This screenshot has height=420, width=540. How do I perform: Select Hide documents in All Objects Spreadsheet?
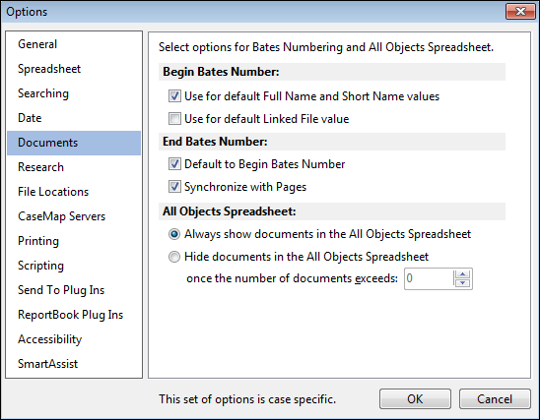pyautogui.click(x=174, y=257)
